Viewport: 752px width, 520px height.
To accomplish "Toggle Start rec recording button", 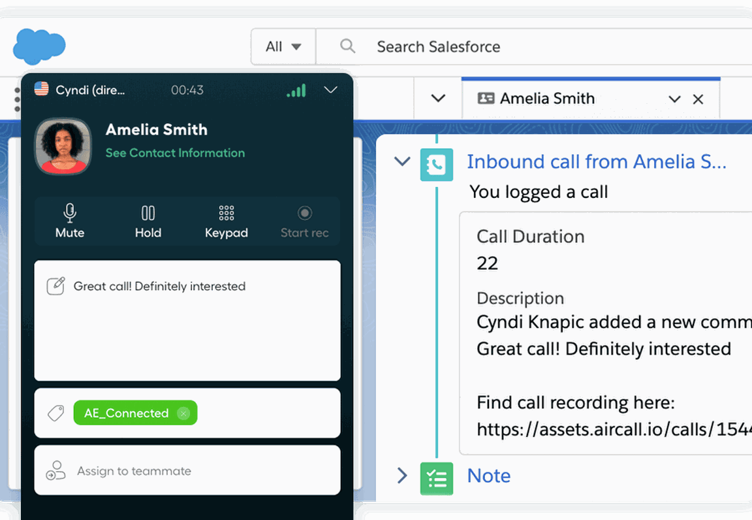I will pyautogui.click(x=305, y=221).
